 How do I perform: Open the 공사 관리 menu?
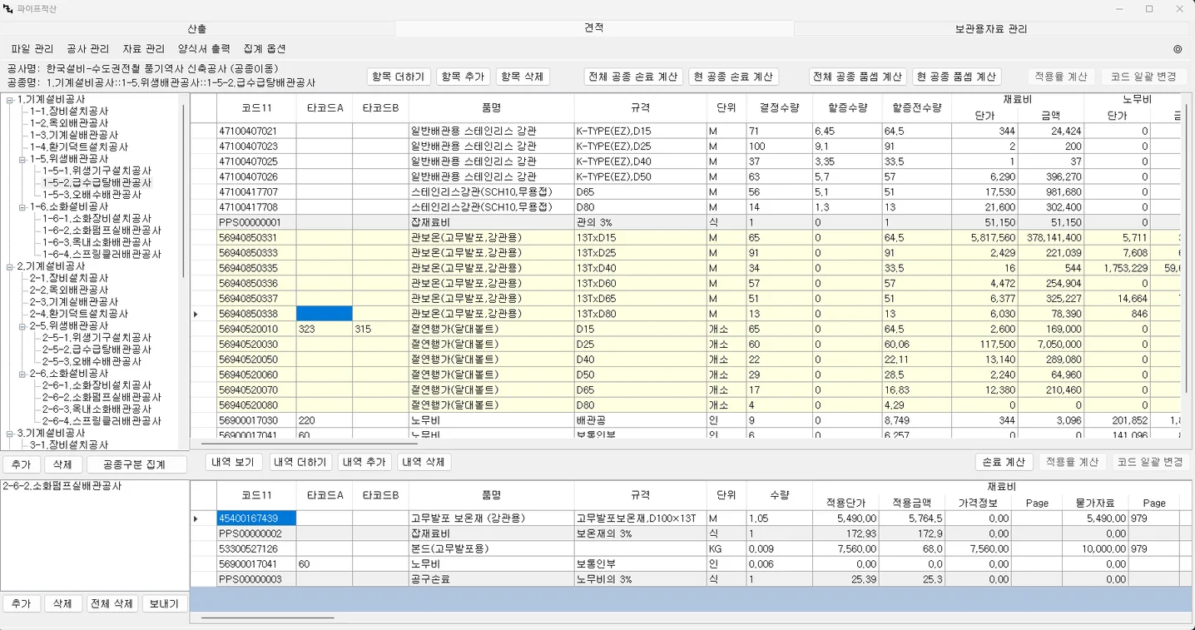coord(88,49)
